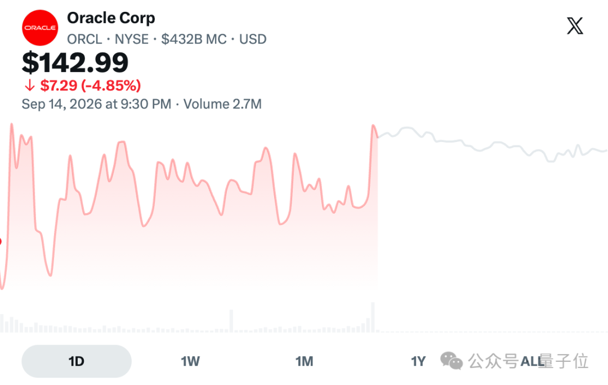Click the latest price spike on the chart

373,126
